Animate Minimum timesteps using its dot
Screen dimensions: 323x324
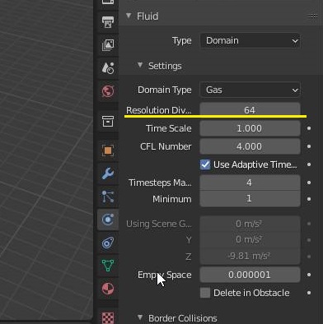click(309, 199)
